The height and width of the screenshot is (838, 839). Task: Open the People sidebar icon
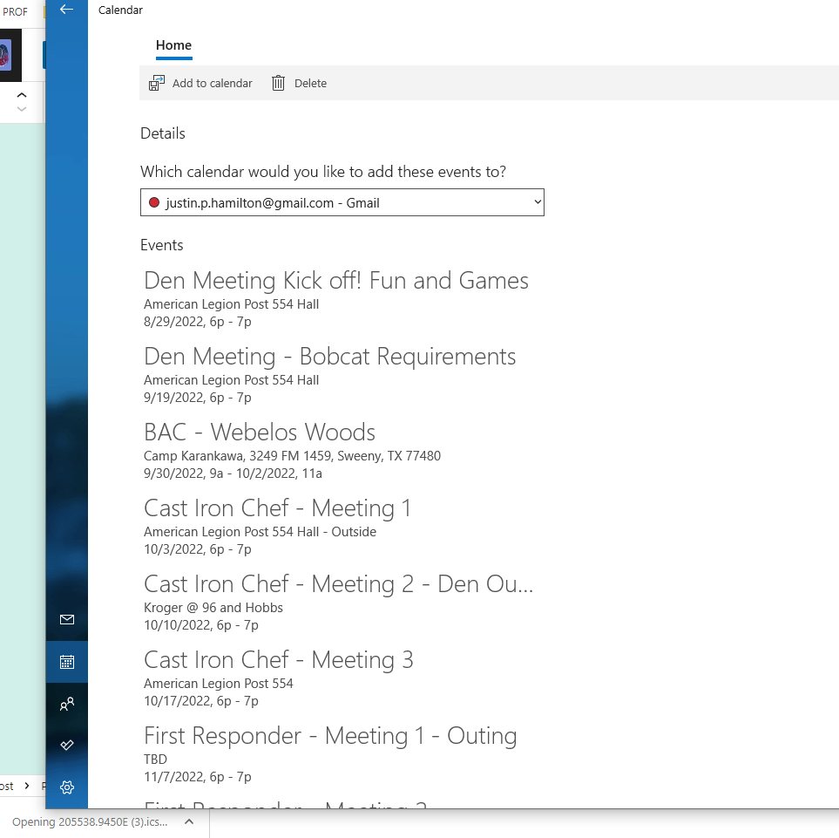pyautogui.click(x=67, y=704)
